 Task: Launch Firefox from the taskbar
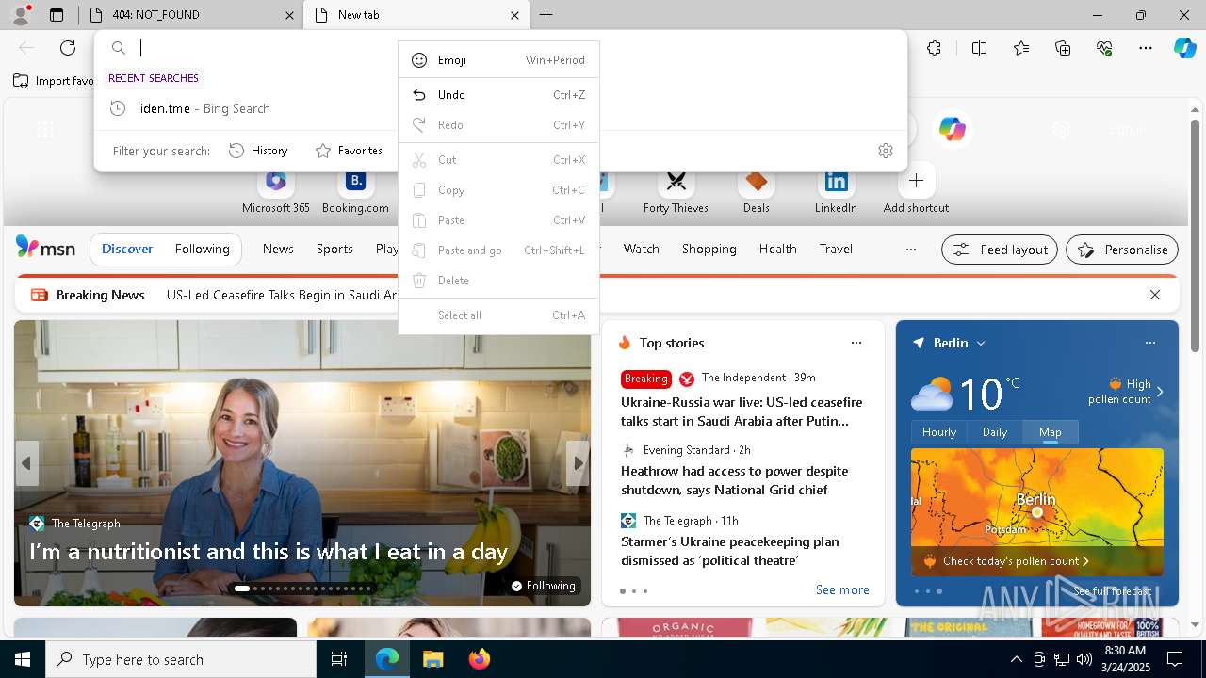[480, 659]
